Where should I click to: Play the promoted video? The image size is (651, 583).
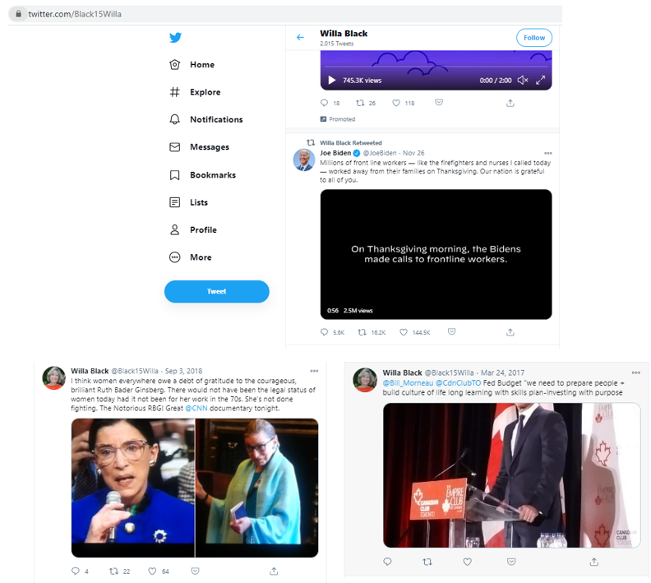(x=332, y=80)
